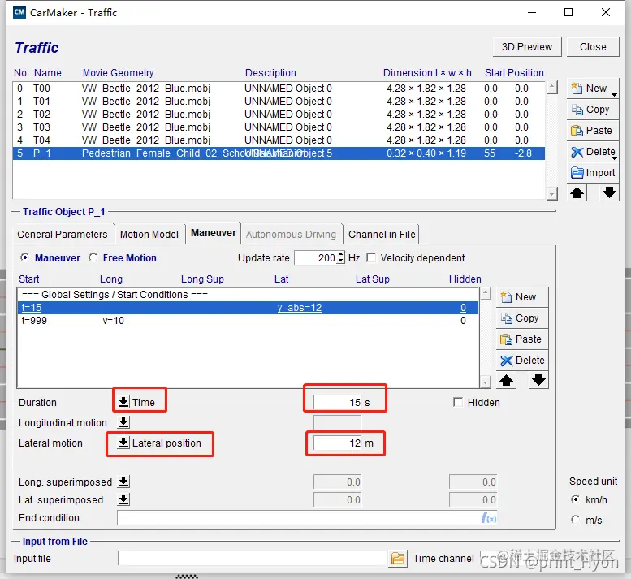Paste a maneuver step

point(522,339)
